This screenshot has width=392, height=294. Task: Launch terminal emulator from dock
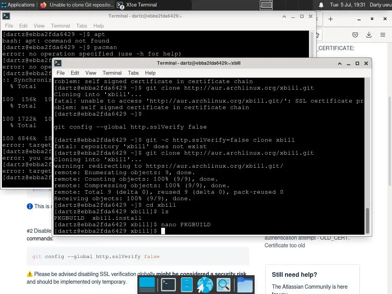(x=168, y=284)
